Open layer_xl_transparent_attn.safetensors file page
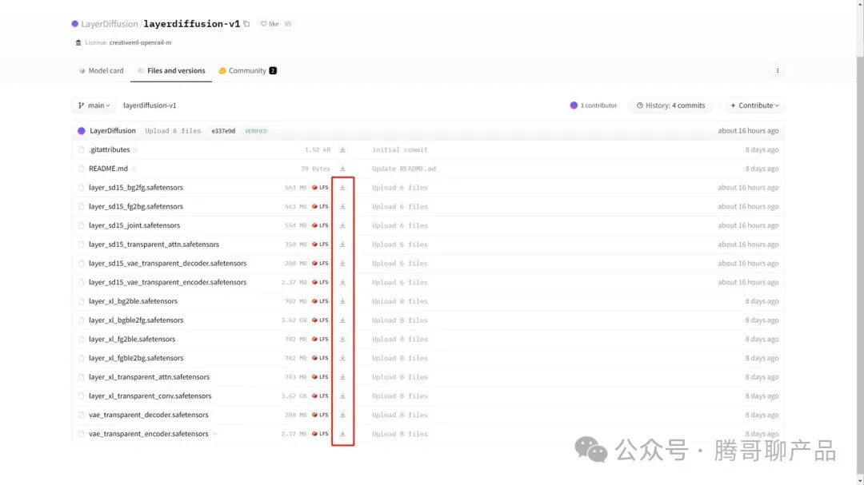The width and height of the screenshot is (864, 485). (149, 377)
